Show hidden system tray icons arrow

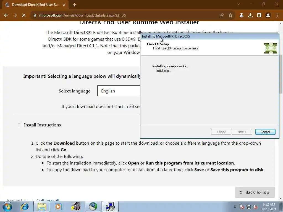[235, 207]
